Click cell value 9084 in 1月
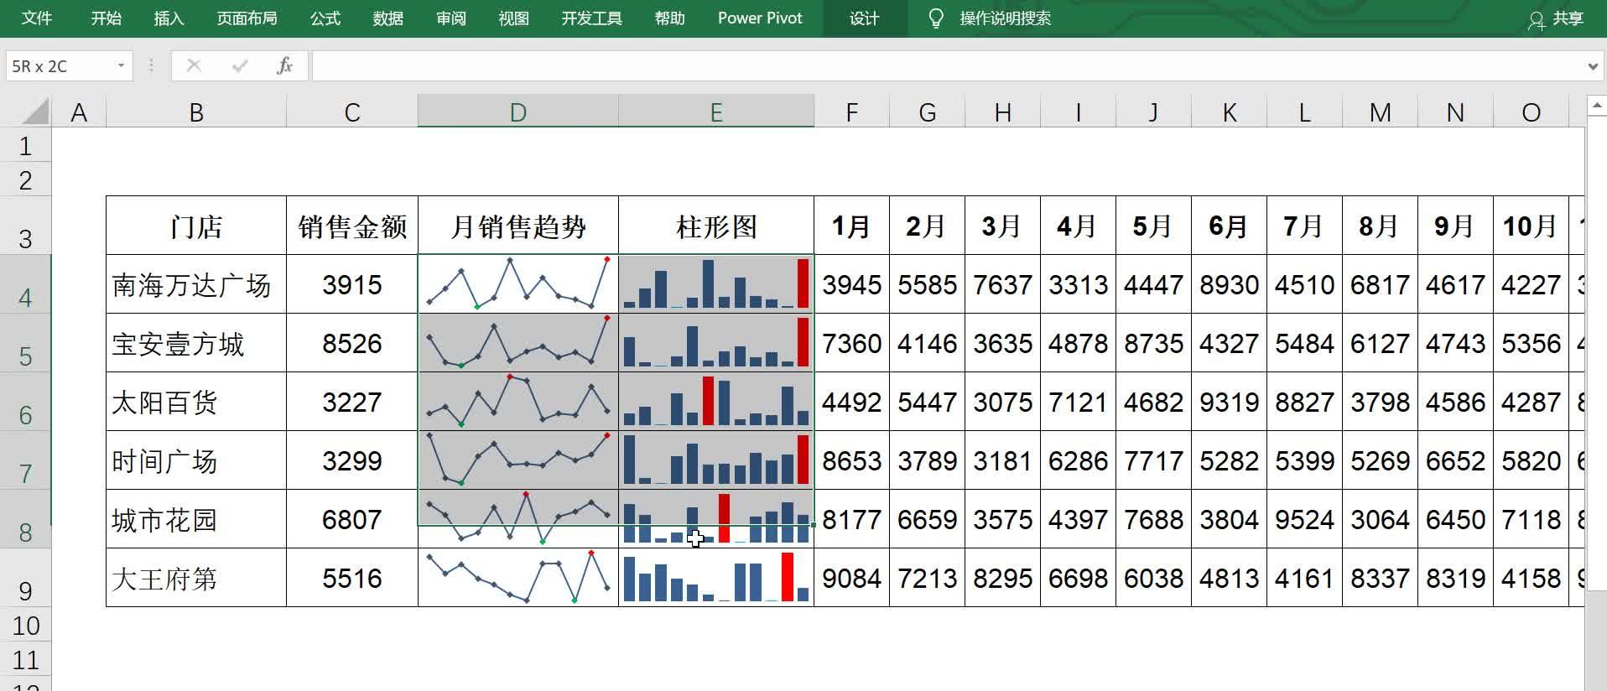The width and height of the screenshot is (1607, 691). point(851,578)
